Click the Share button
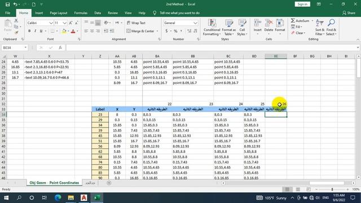Viewport: 361px width, 203px height. coord(349,13)
